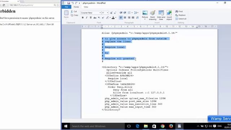Insert a Paint drawing
The width and height of the screenshot is (231, 130).
[152, 15]
